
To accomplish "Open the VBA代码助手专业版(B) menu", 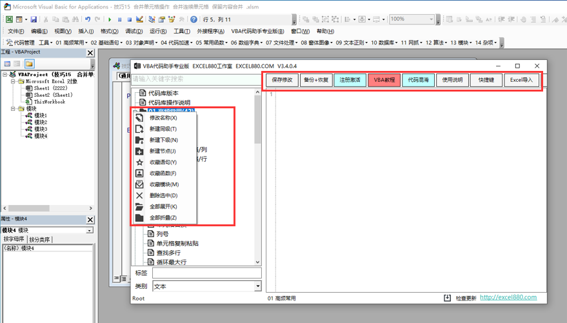I will [x=257, y=31].
